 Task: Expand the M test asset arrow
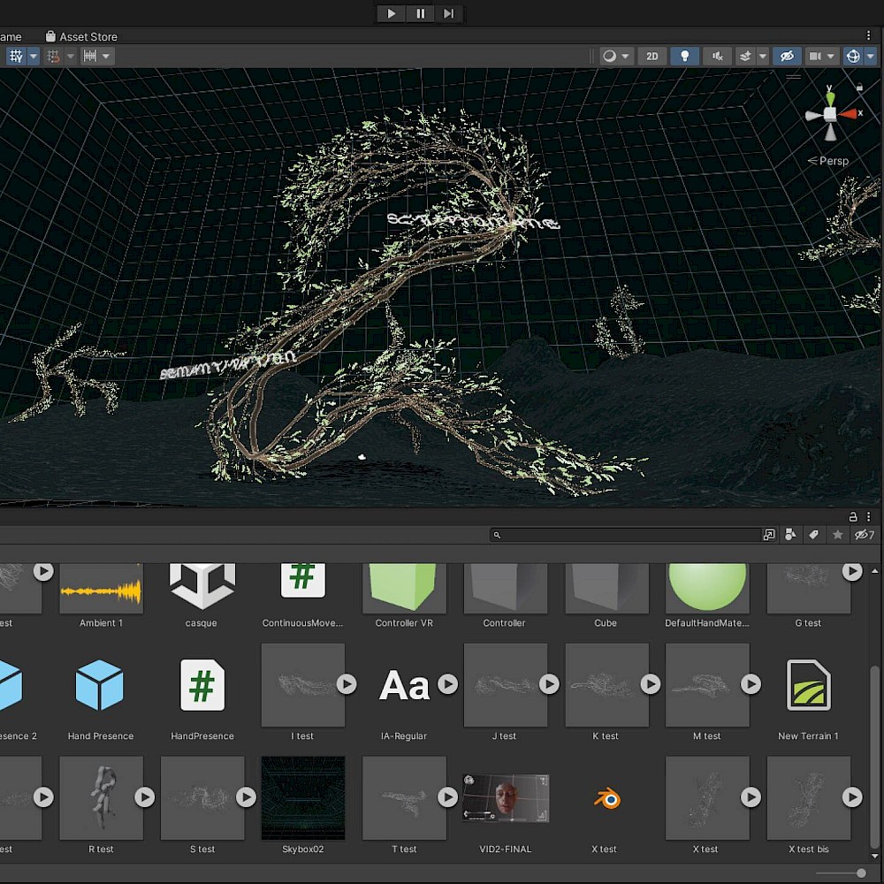[751, 684]
